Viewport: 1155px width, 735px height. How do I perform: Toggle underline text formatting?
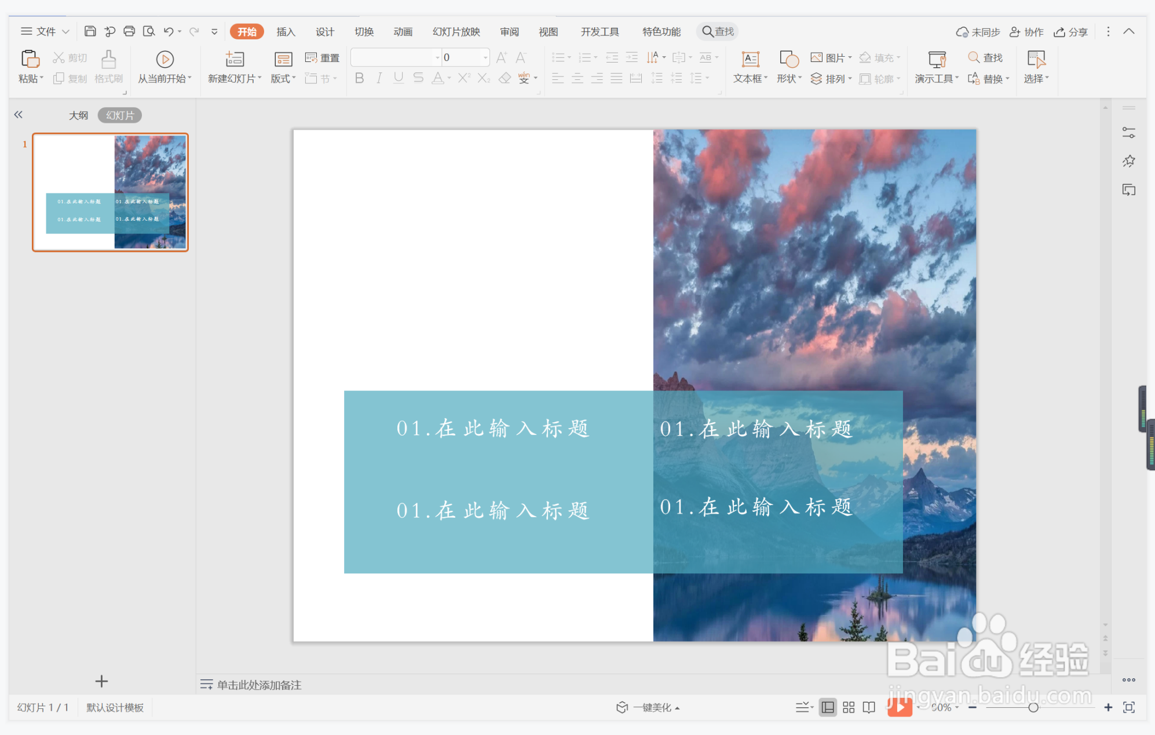click(399, 78)
